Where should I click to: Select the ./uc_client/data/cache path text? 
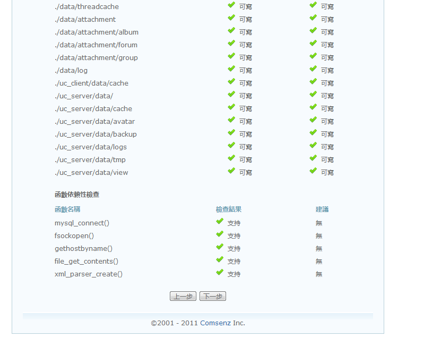91,83
